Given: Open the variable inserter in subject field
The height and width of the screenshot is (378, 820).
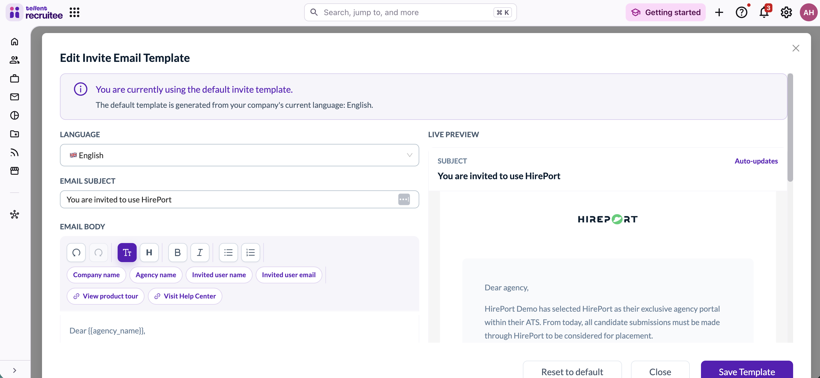Looking at the screenshot, I should [404, 199].
